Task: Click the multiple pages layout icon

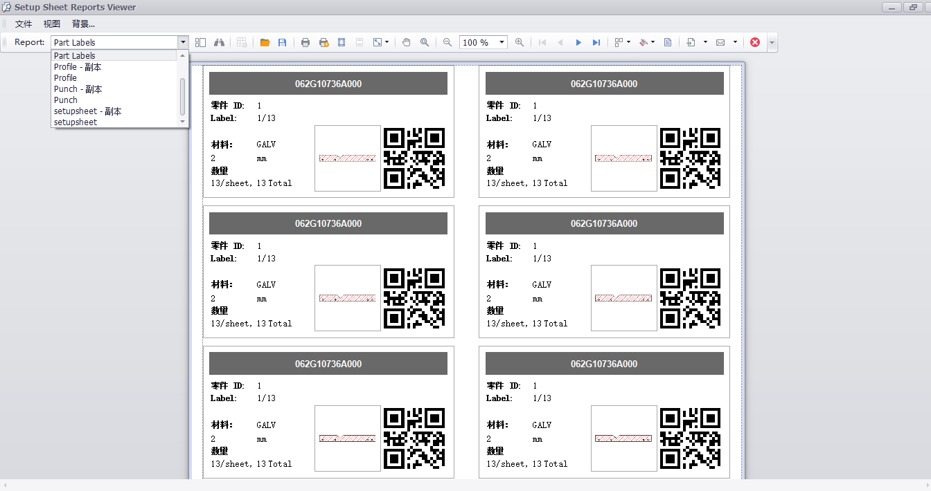Action: coord(619,42)
